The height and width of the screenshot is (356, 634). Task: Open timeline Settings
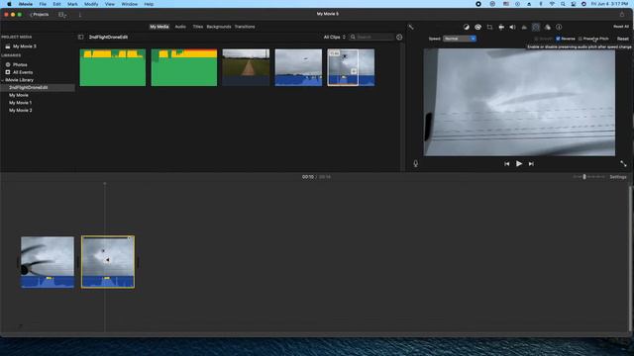[618, 177]
